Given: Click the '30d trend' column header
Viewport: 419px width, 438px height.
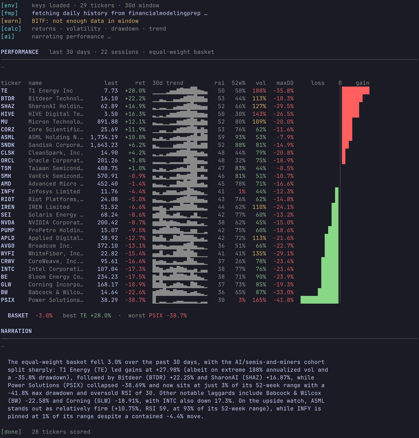Looking at the screenshot, I should click(168, 83).
